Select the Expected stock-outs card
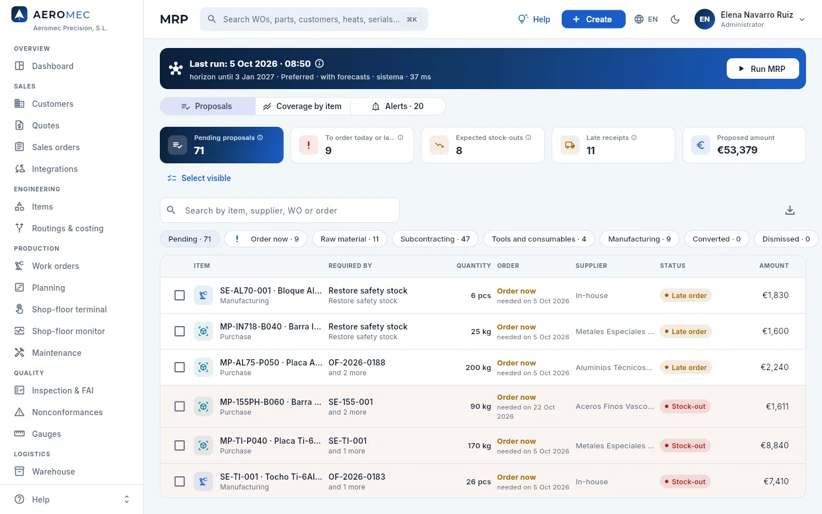The width and height of the screenshot is (822, 514). point(483,145)
